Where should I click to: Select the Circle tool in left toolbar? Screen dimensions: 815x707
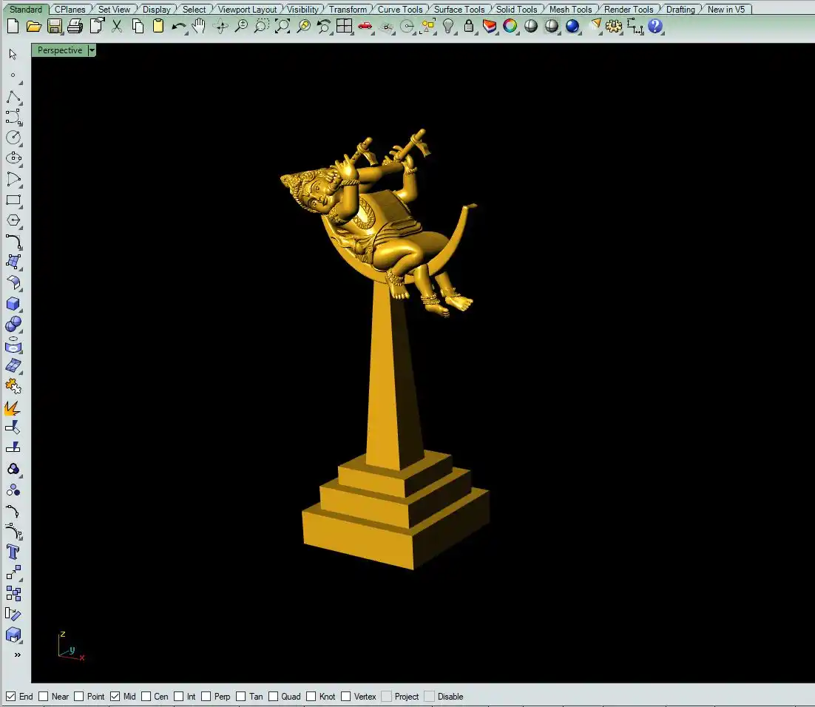(x=13, y=137)
